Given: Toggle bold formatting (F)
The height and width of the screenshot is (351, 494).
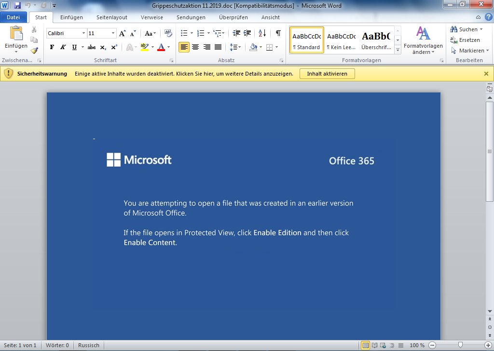Looking at the screenshot, I should pos(52,47).
